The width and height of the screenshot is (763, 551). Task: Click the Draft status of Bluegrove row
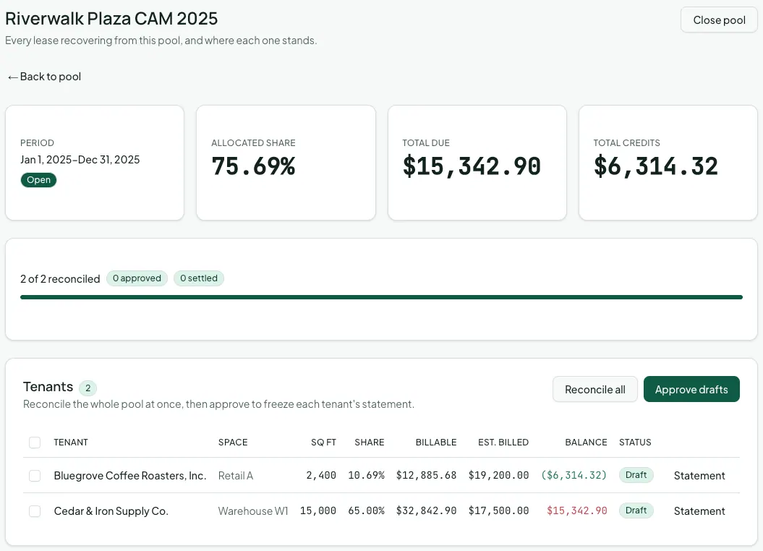(x=636, y=475)
